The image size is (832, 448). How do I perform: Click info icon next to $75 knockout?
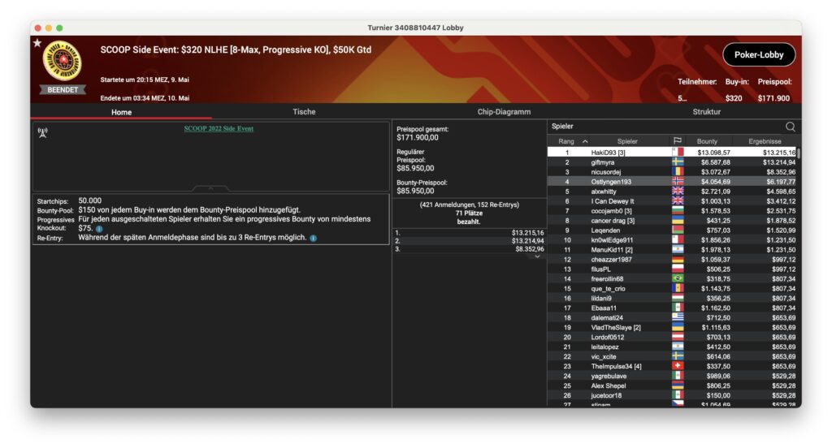coord(99,229)
